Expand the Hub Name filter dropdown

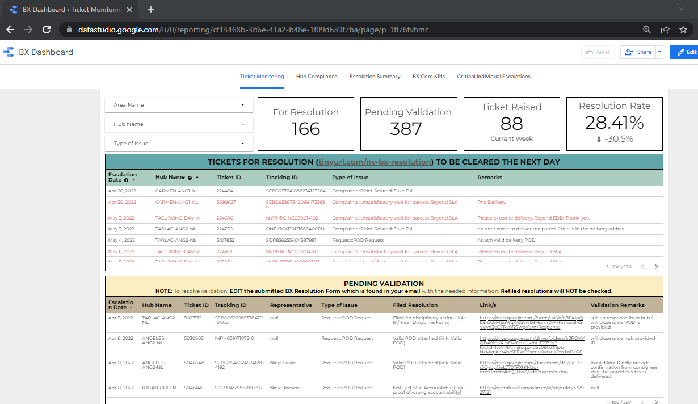coord(179,124)
